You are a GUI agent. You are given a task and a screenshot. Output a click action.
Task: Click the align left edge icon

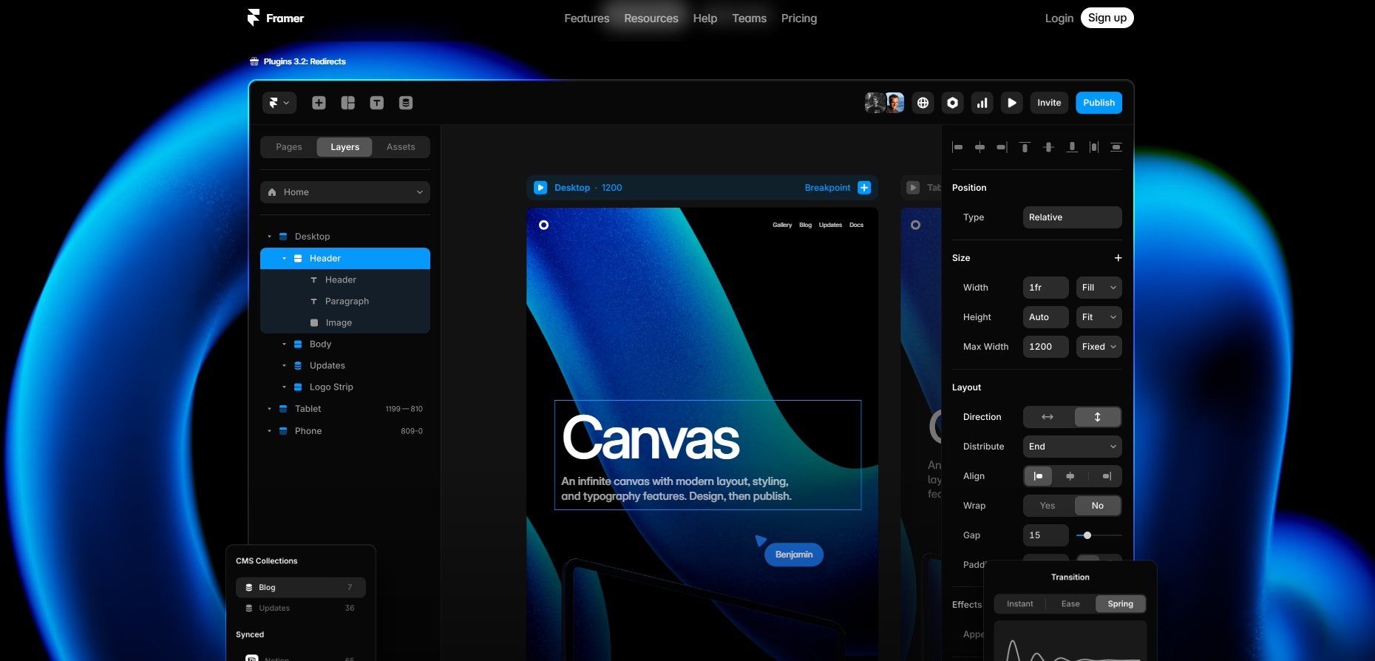click(x=957, y=147)
